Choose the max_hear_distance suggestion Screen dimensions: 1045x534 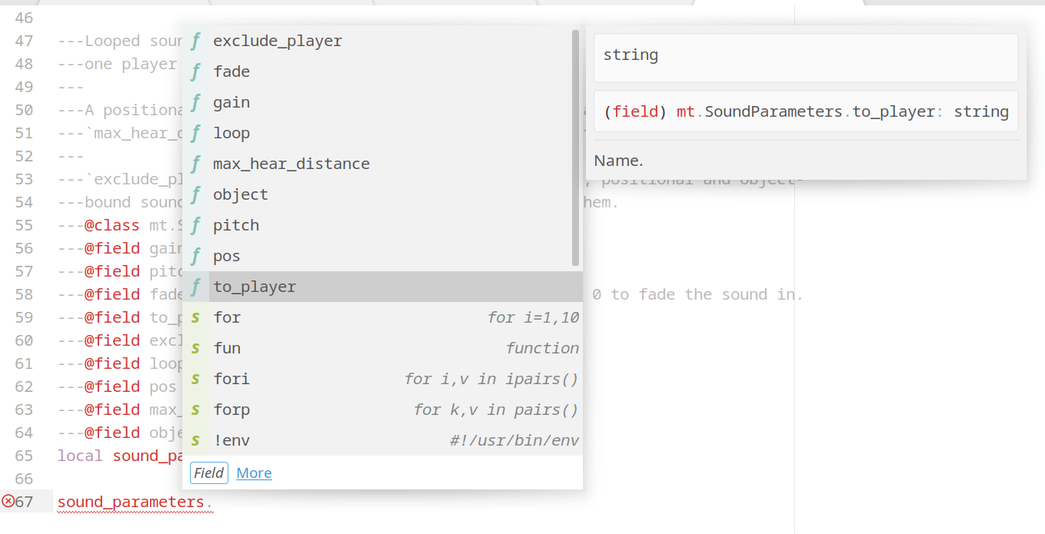pos(382,164)
